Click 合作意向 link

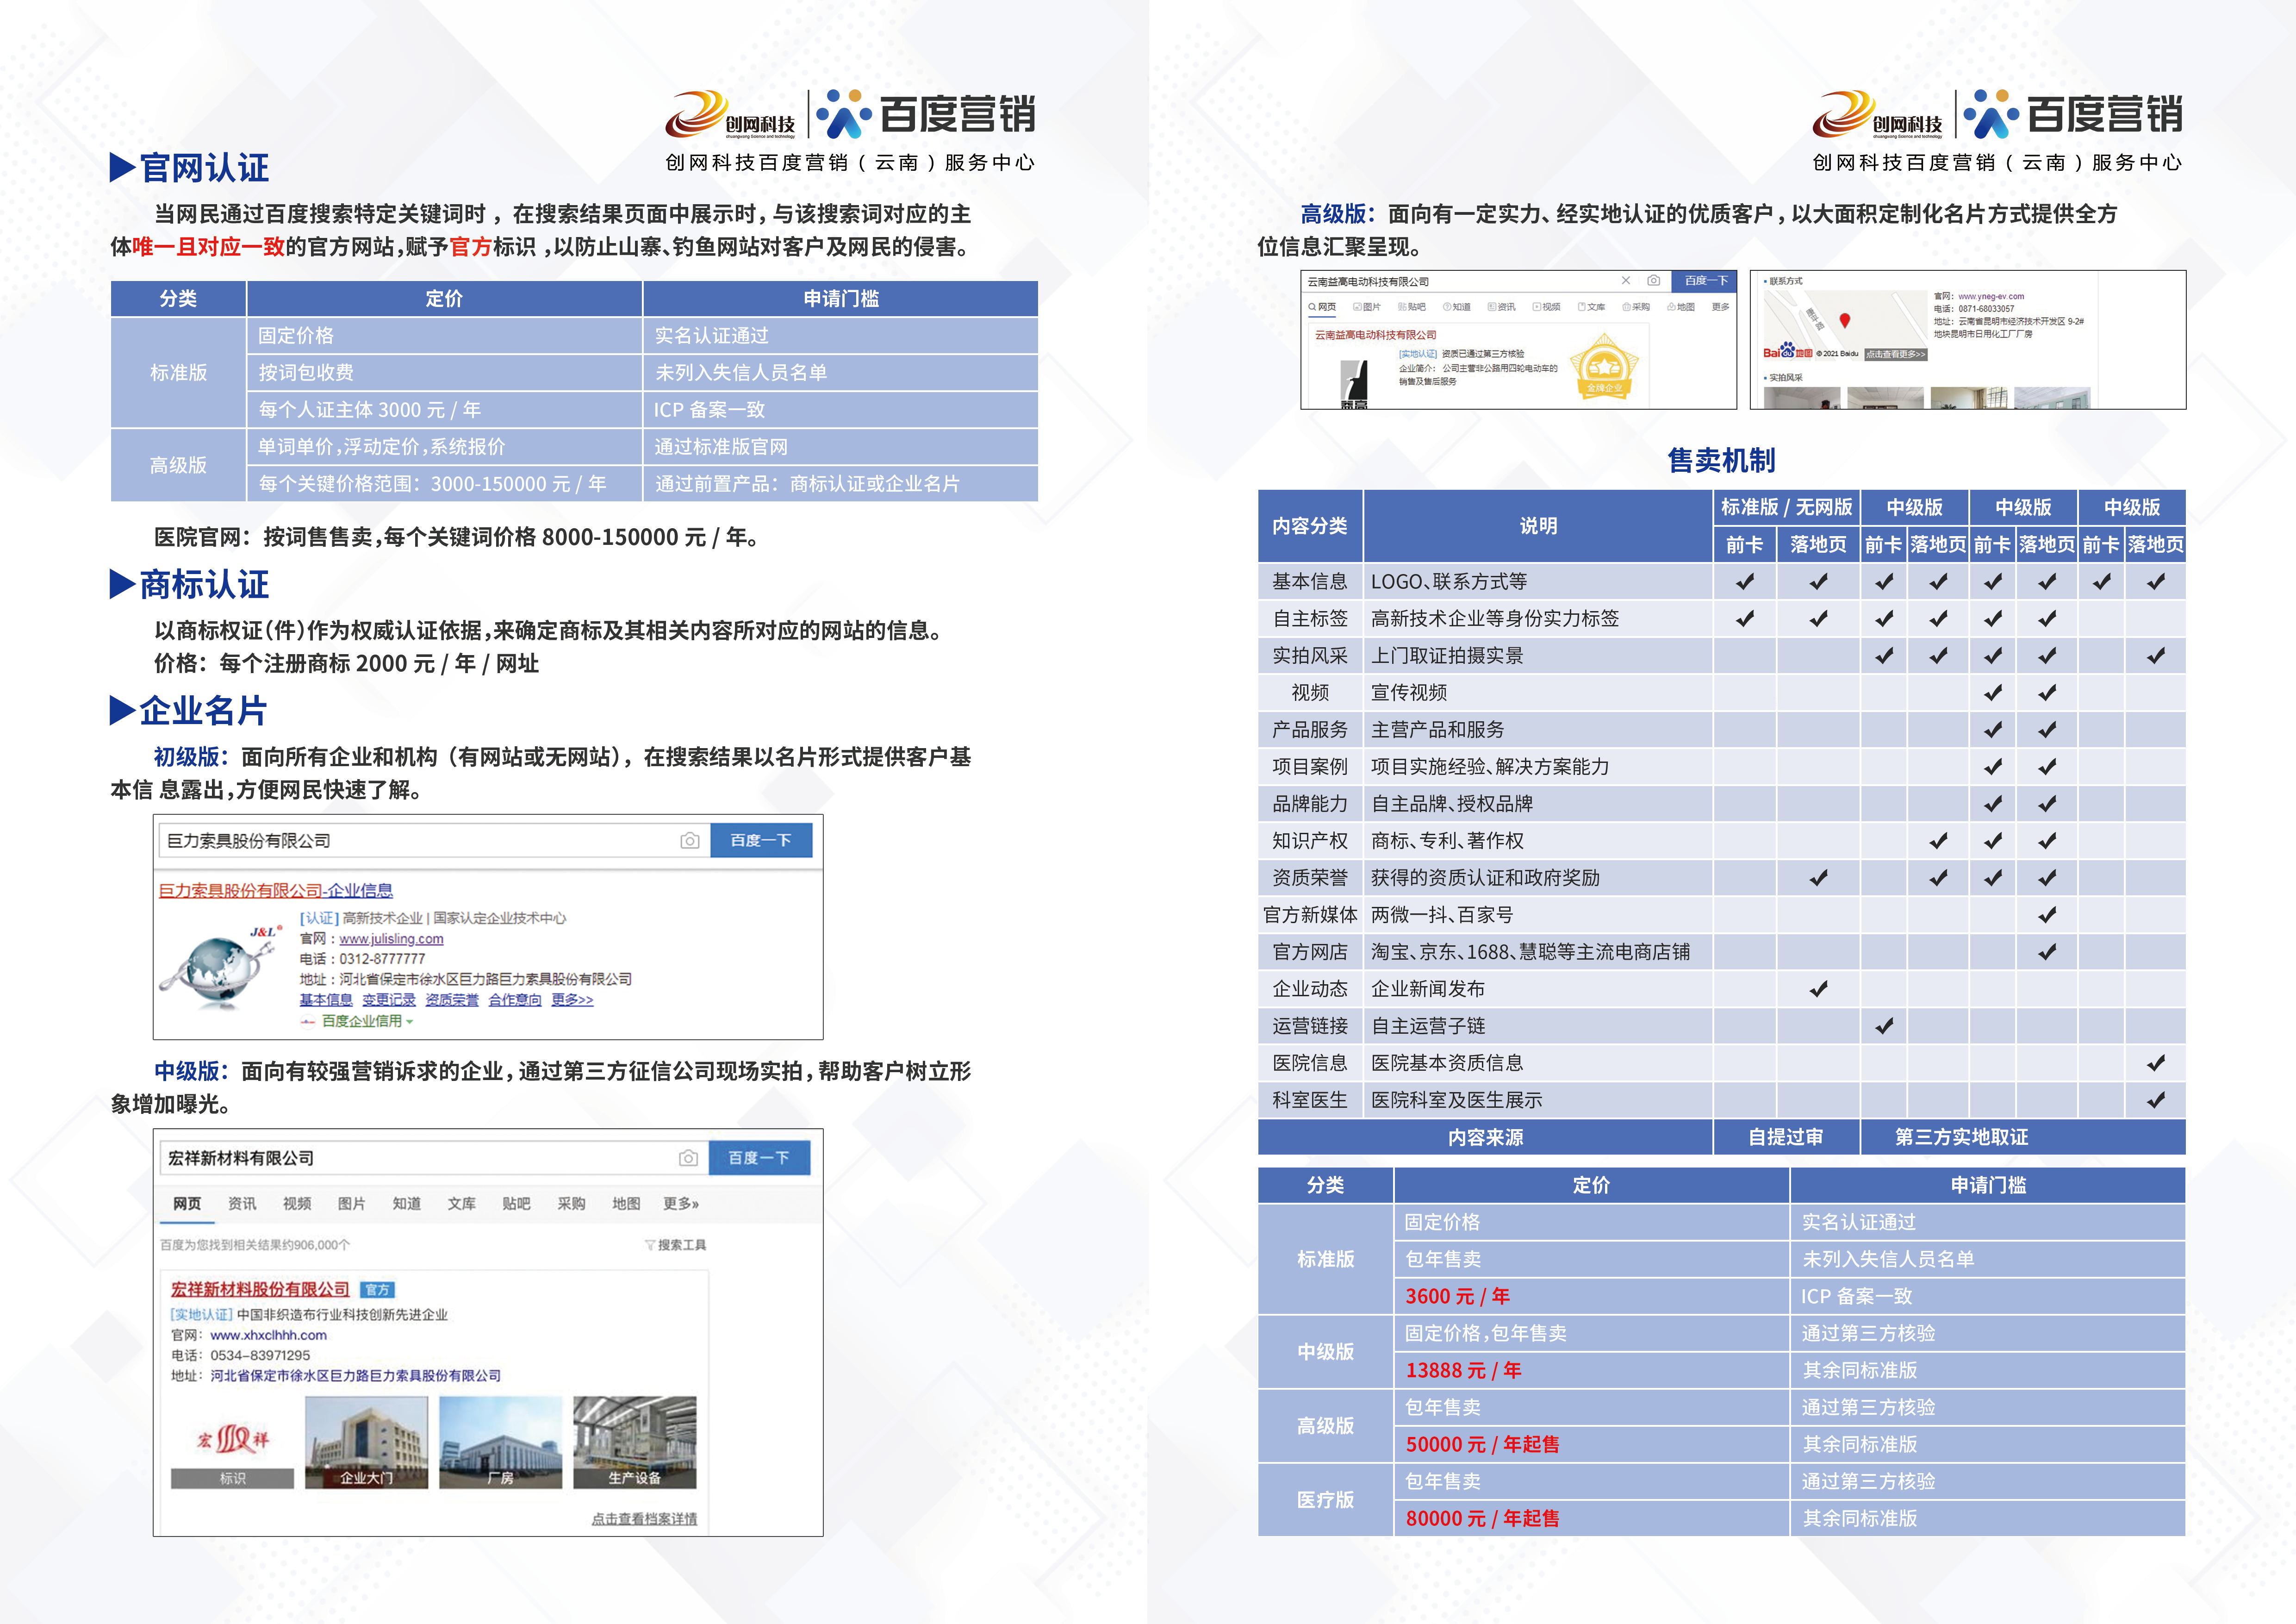[515, 1000]
